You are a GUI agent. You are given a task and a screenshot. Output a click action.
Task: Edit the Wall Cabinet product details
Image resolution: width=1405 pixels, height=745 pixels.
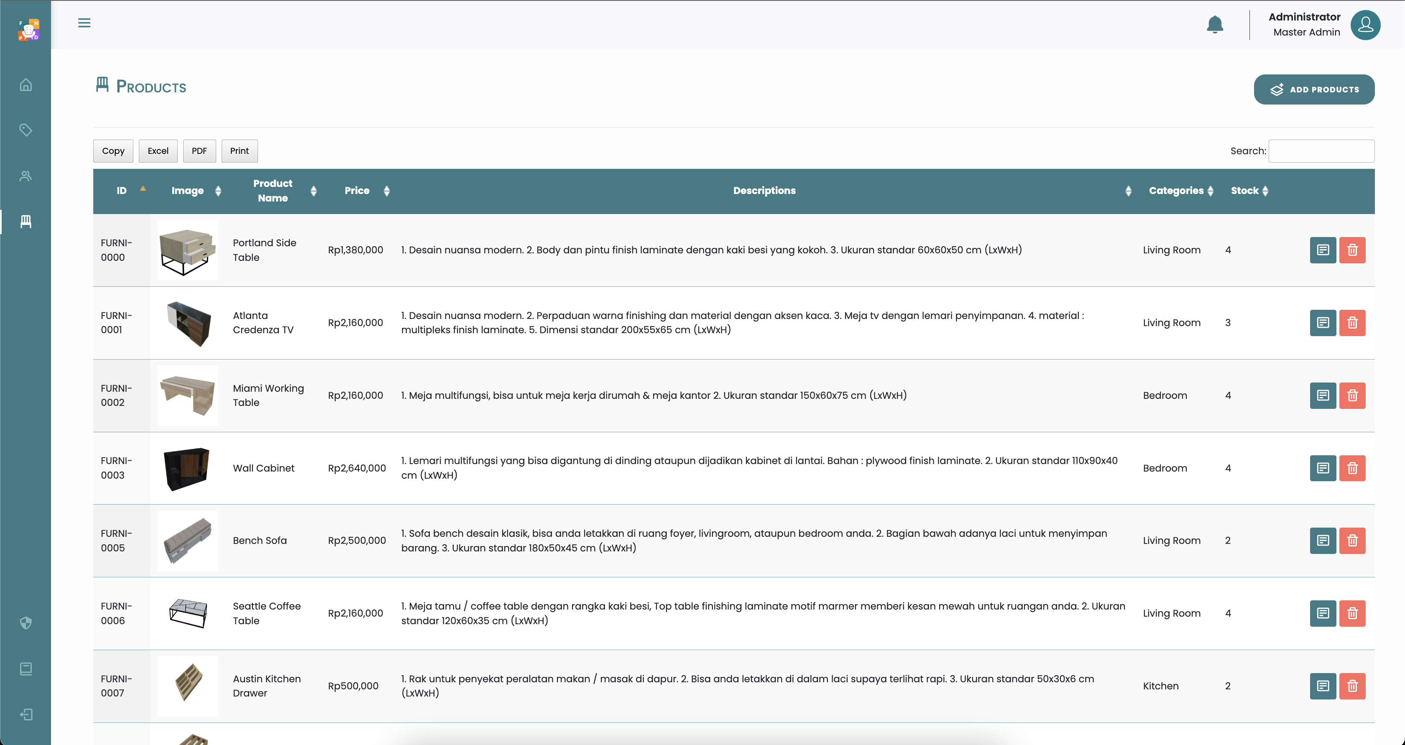click(x=1323, y=469)
